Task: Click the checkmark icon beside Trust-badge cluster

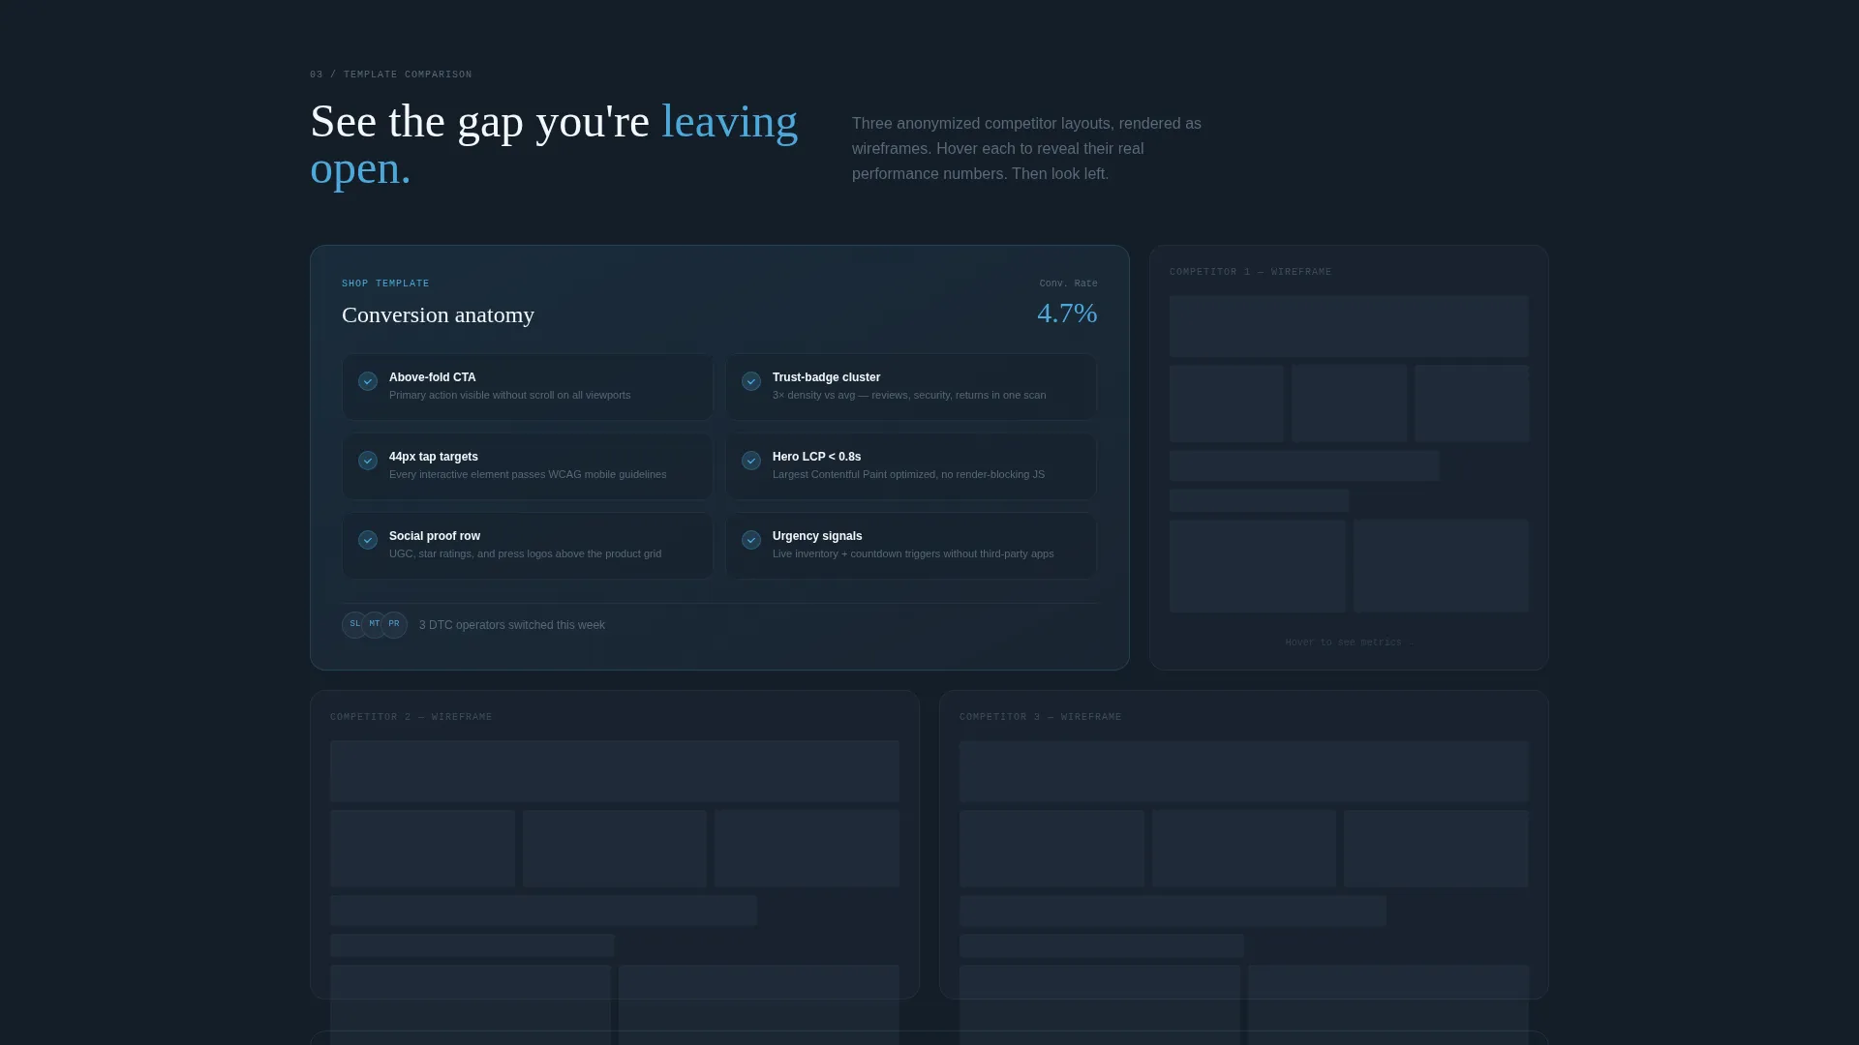Action: (751, 381)
